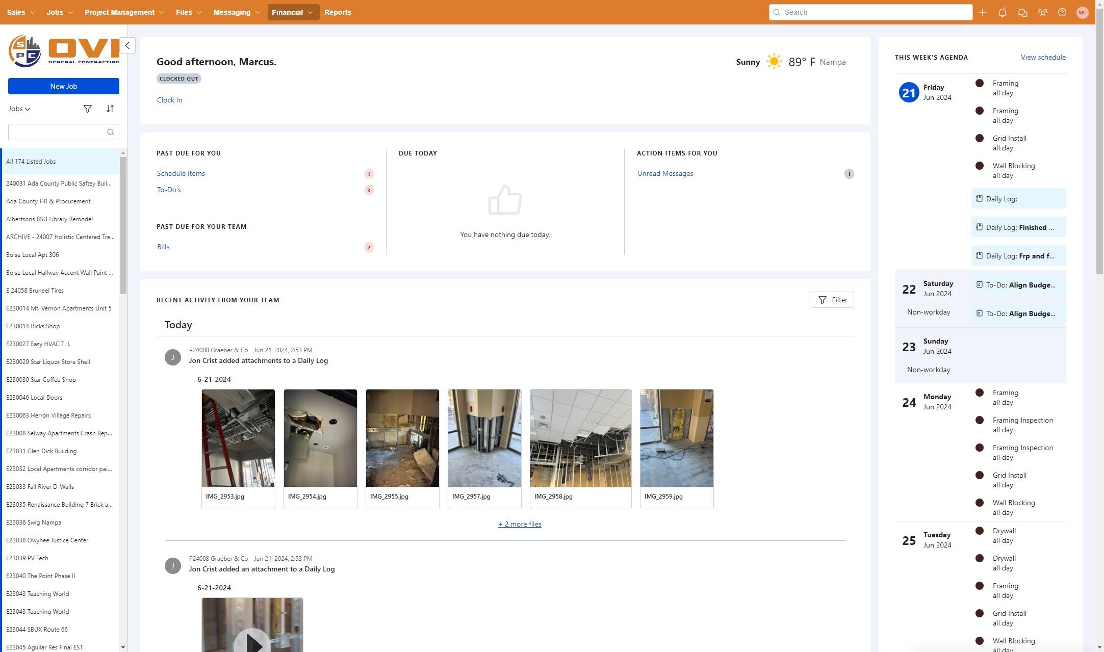The image size is (1104, 652).
Task: Click the Clock In link
Action: tap(169, 100)
